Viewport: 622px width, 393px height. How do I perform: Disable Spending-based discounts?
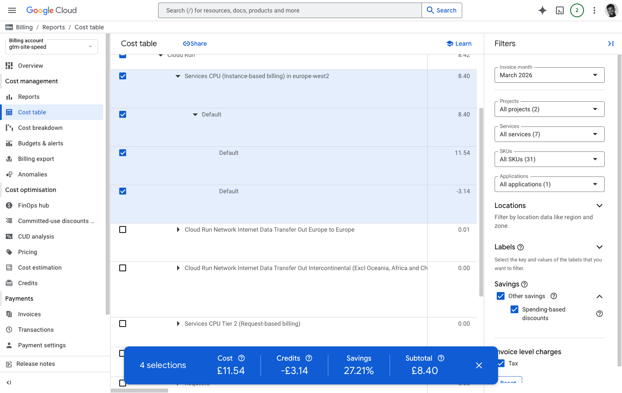514,309
